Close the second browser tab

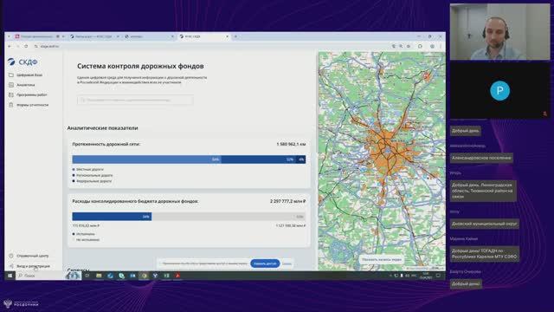(x=118, y=36)
